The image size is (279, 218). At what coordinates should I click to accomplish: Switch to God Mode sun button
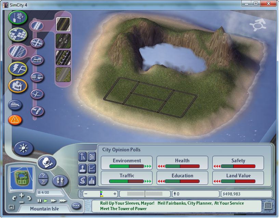click(x=24, y=148)
